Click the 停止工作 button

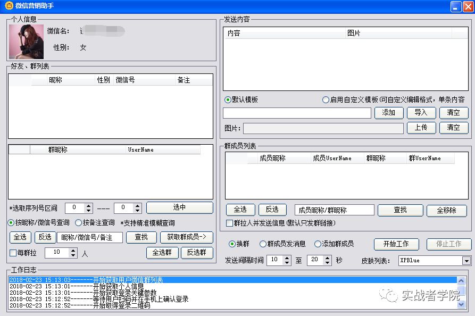pyautogui.click(x=449, y=244)
